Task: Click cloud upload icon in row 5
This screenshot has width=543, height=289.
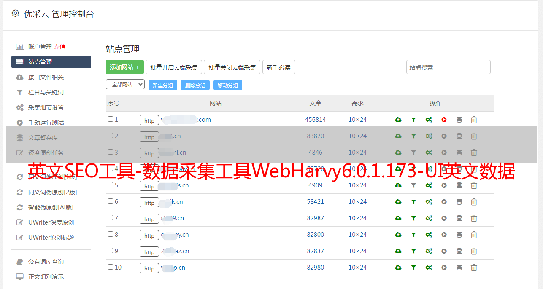Action: click(398, 185)
